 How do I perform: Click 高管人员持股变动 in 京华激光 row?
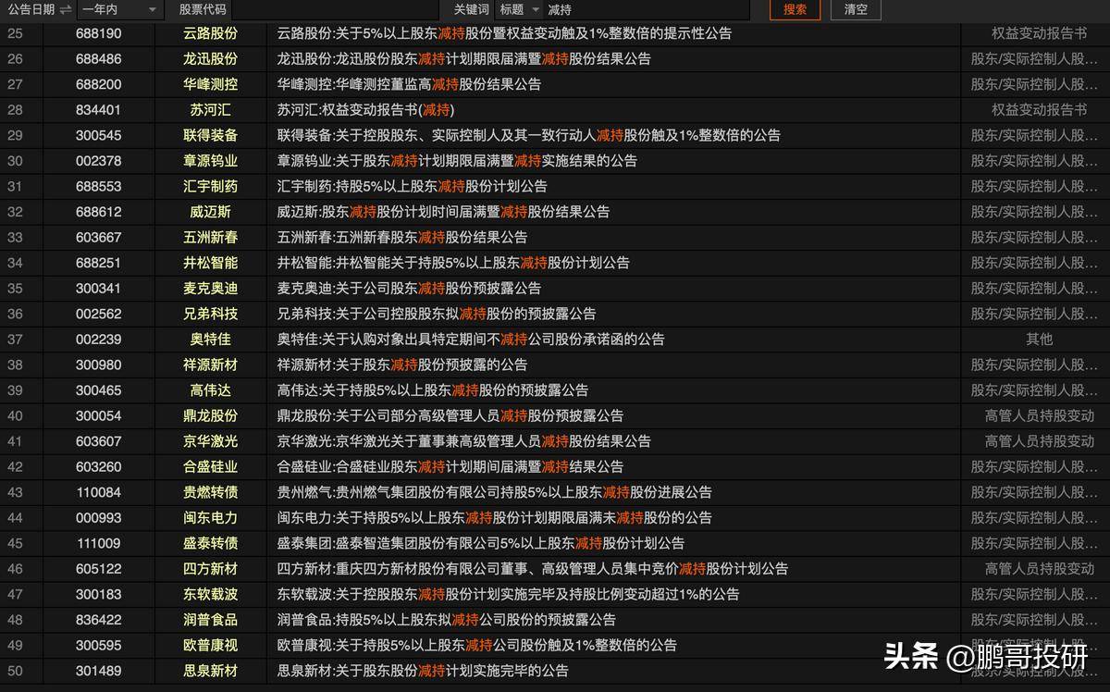(x=1039, y=441)
